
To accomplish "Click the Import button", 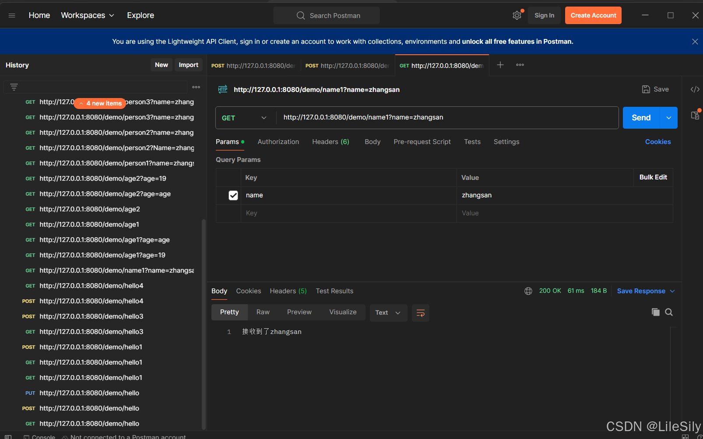I will tap(189, 65).
